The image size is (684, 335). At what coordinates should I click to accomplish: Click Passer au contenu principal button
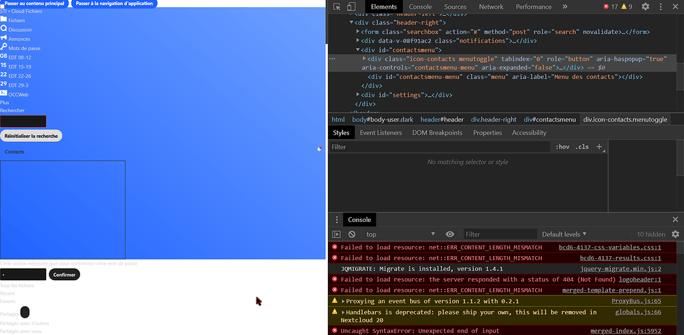click(x=35, y=3)
